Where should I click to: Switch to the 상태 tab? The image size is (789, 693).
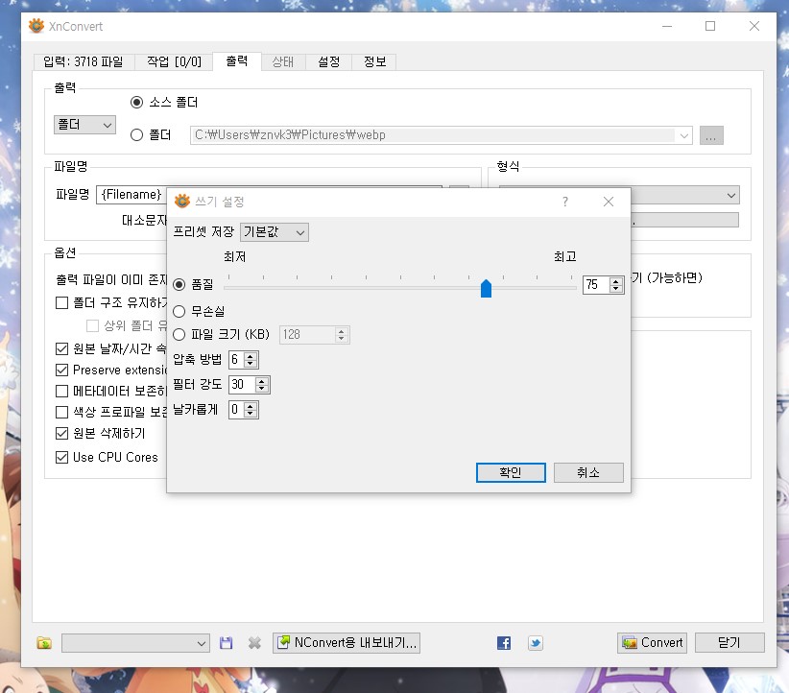[283, 61]
